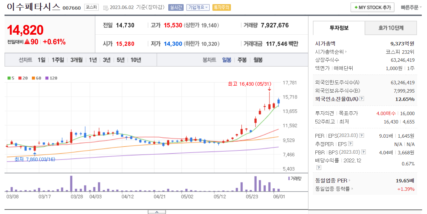
Task: Click the 봉차트 label
Action: (x=209, y=60)
